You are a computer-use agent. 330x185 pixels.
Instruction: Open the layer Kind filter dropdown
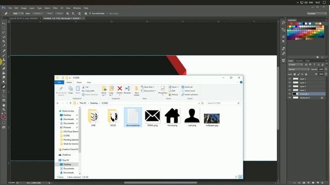(x=295, y=65)
